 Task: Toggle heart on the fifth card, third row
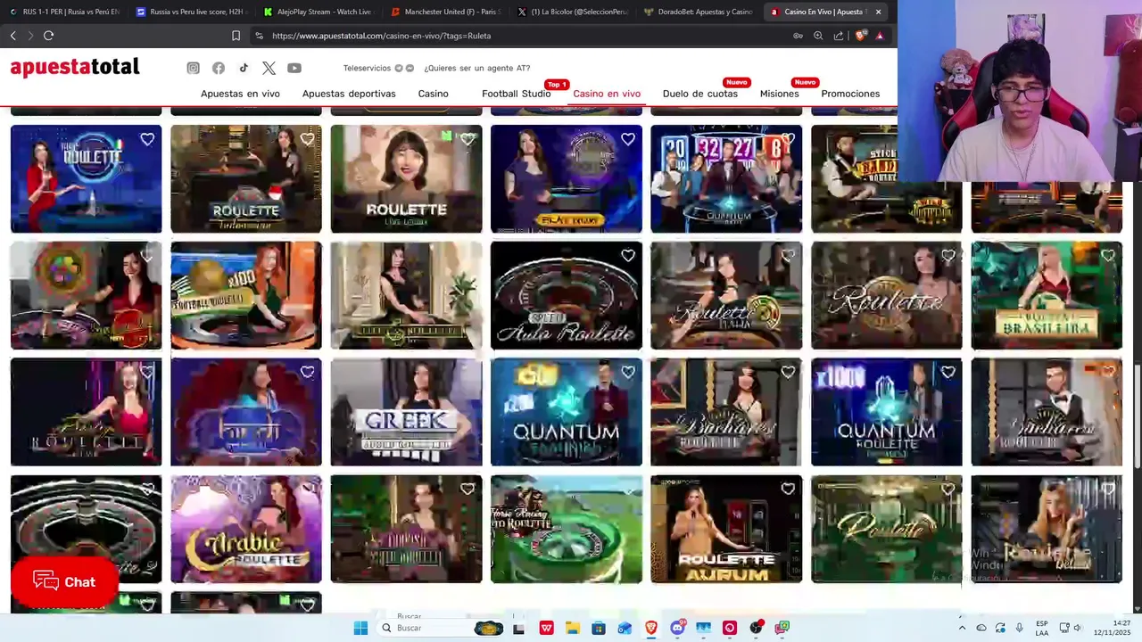(788, 372)
